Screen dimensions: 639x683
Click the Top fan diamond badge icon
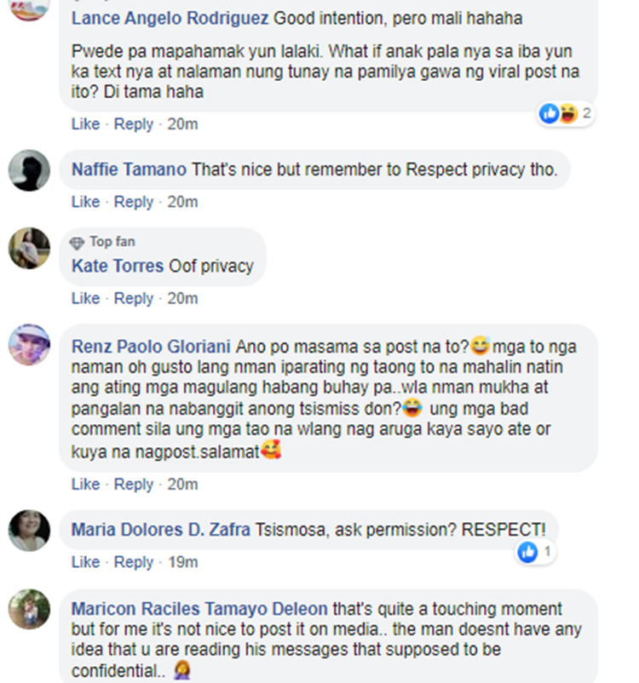click(x=77, y=243)
